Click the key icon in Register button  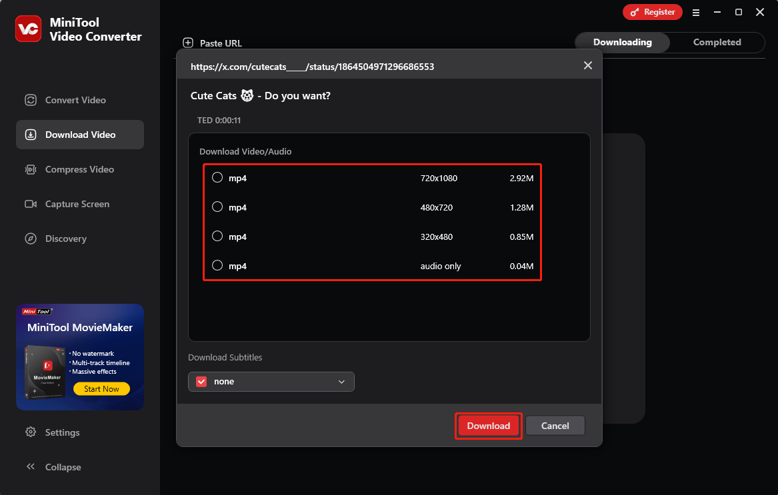click(635, 13)
